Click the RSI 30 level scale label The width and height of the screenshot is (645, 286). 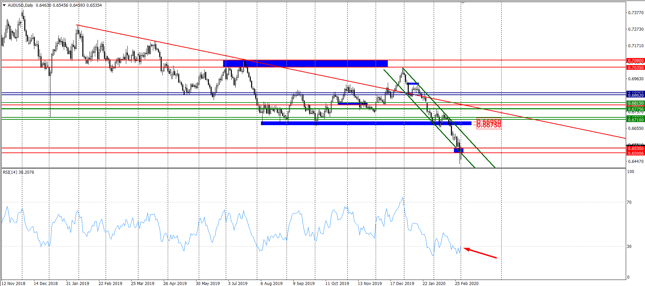tap(629, 247)
